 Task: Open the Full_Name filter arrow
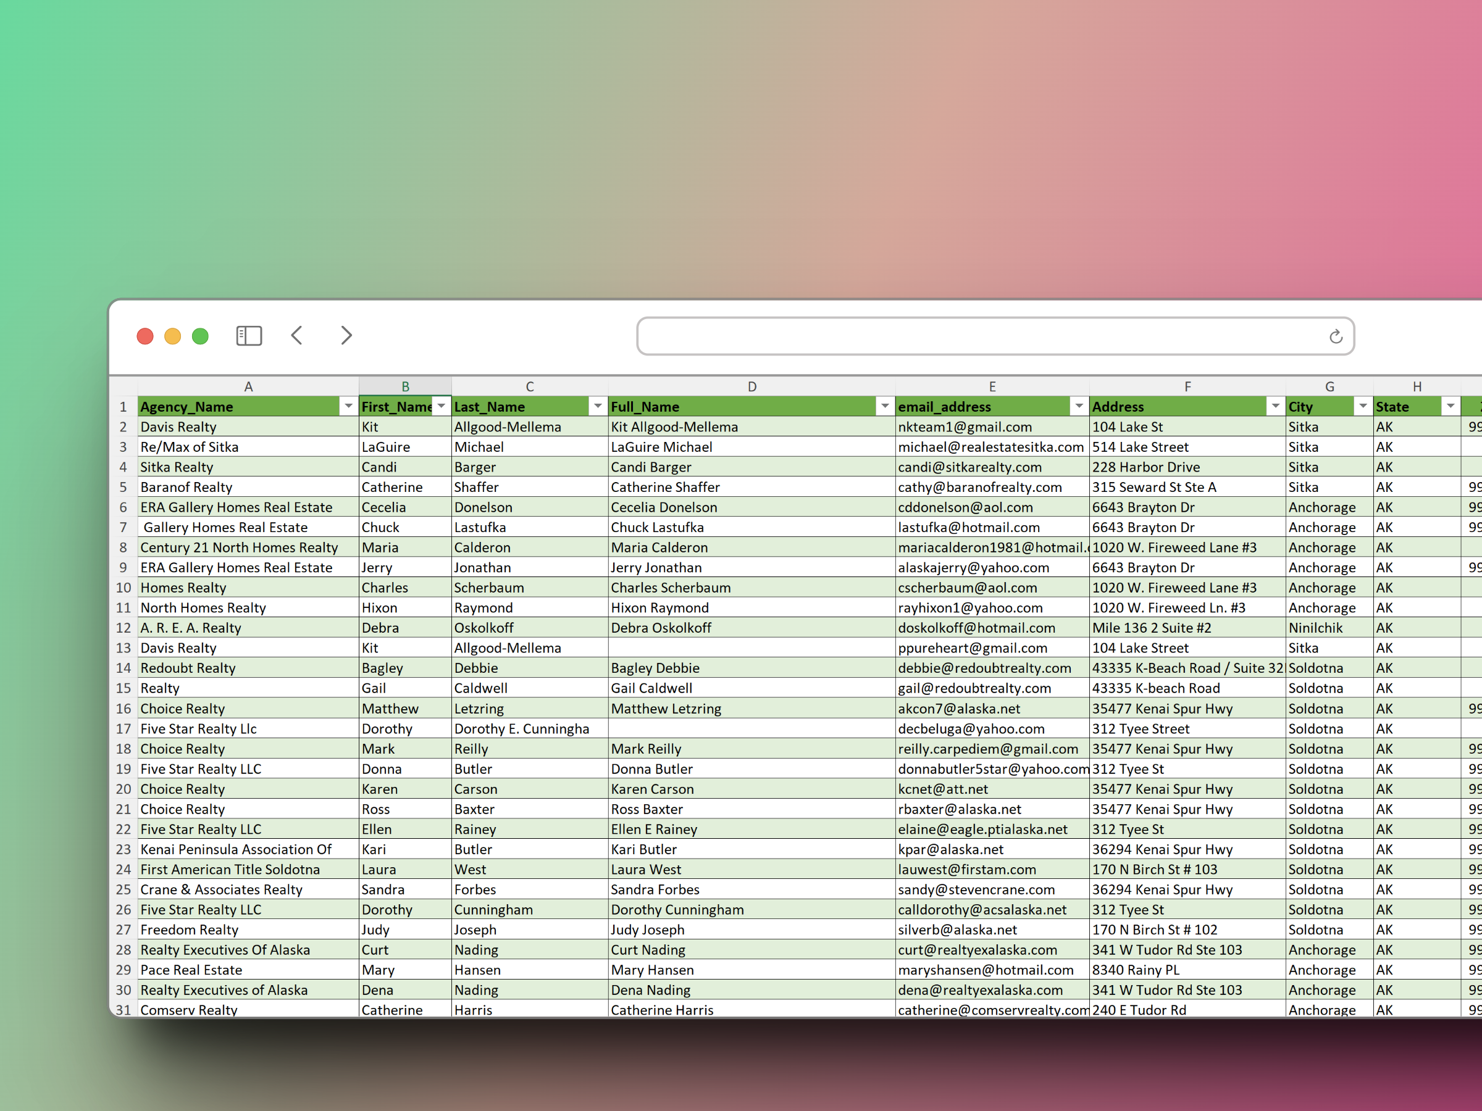tap(884, 407)
